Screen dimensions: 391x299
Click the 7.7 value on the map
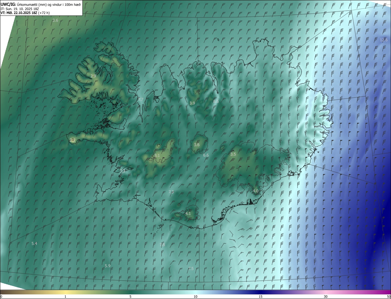(141, 100)
